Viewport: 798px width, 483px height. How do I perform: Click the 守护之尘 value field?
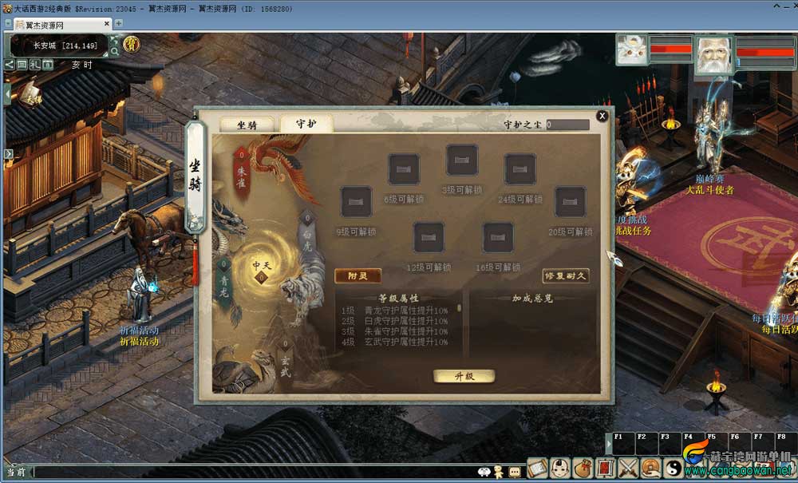pos(567,125)
